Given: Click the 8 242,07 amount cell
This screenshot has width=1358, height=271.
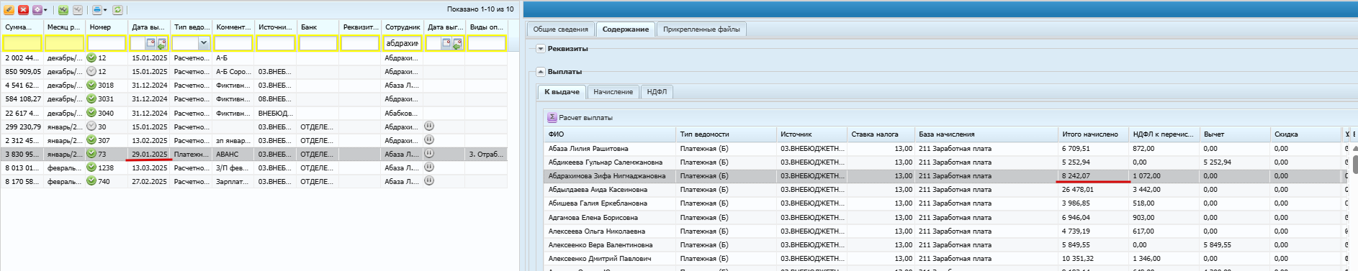Looking at the screenshot, I should click(1094, 176).
